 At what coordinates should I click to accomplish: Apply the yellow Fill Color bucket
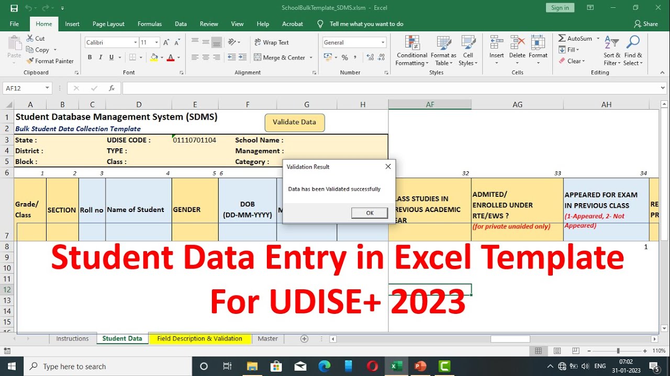(x=154, y=57)
